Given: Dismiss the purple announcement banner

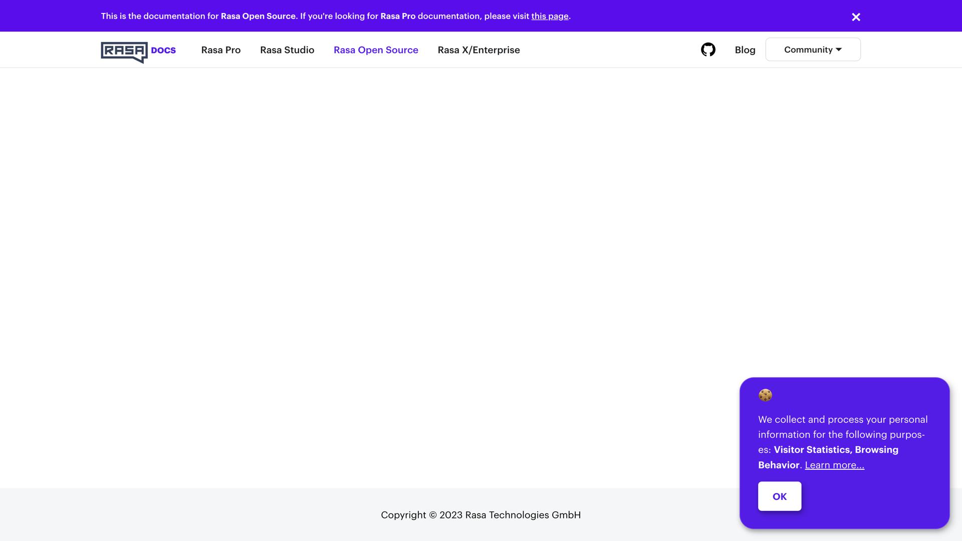Looking at the screenshot, I should coord(856,17).
